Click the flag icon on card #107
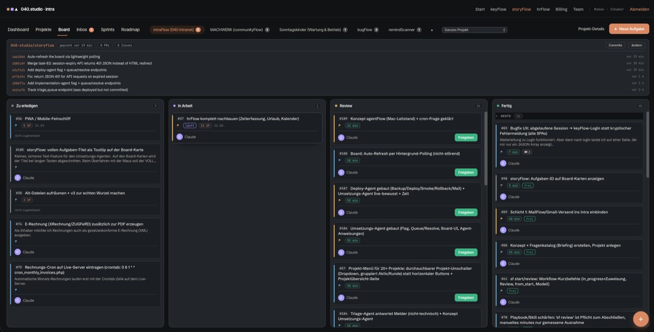This screenshot has height=332, width=654. click(x=340, y=201)
